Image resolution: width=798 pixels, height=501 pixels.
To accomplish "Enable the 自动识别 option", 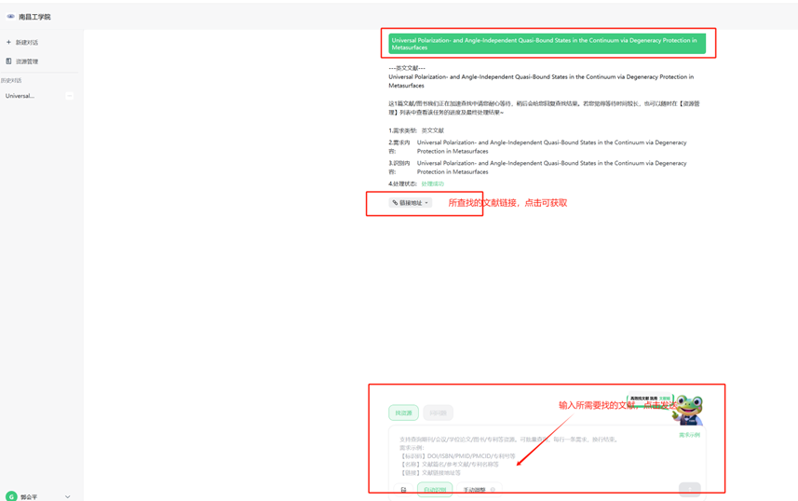I will [x=434, y=490].
